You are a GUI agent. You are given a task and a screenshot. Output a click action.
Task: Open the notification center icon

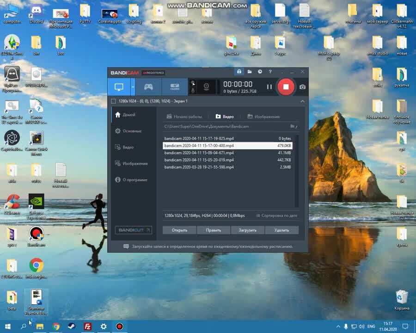tap(405, 327)
